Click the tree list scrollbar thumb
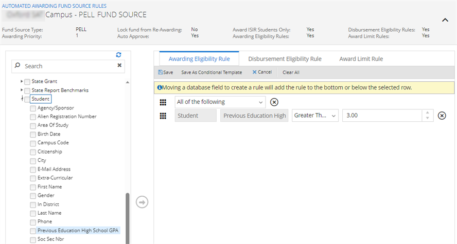The height and width of the screenshot is (244, 457). [127, 218]
